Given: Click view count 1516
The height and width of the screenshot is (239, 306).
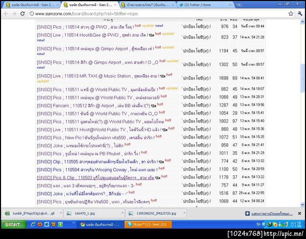Looking at the screenshot, I should pos(224,193).
